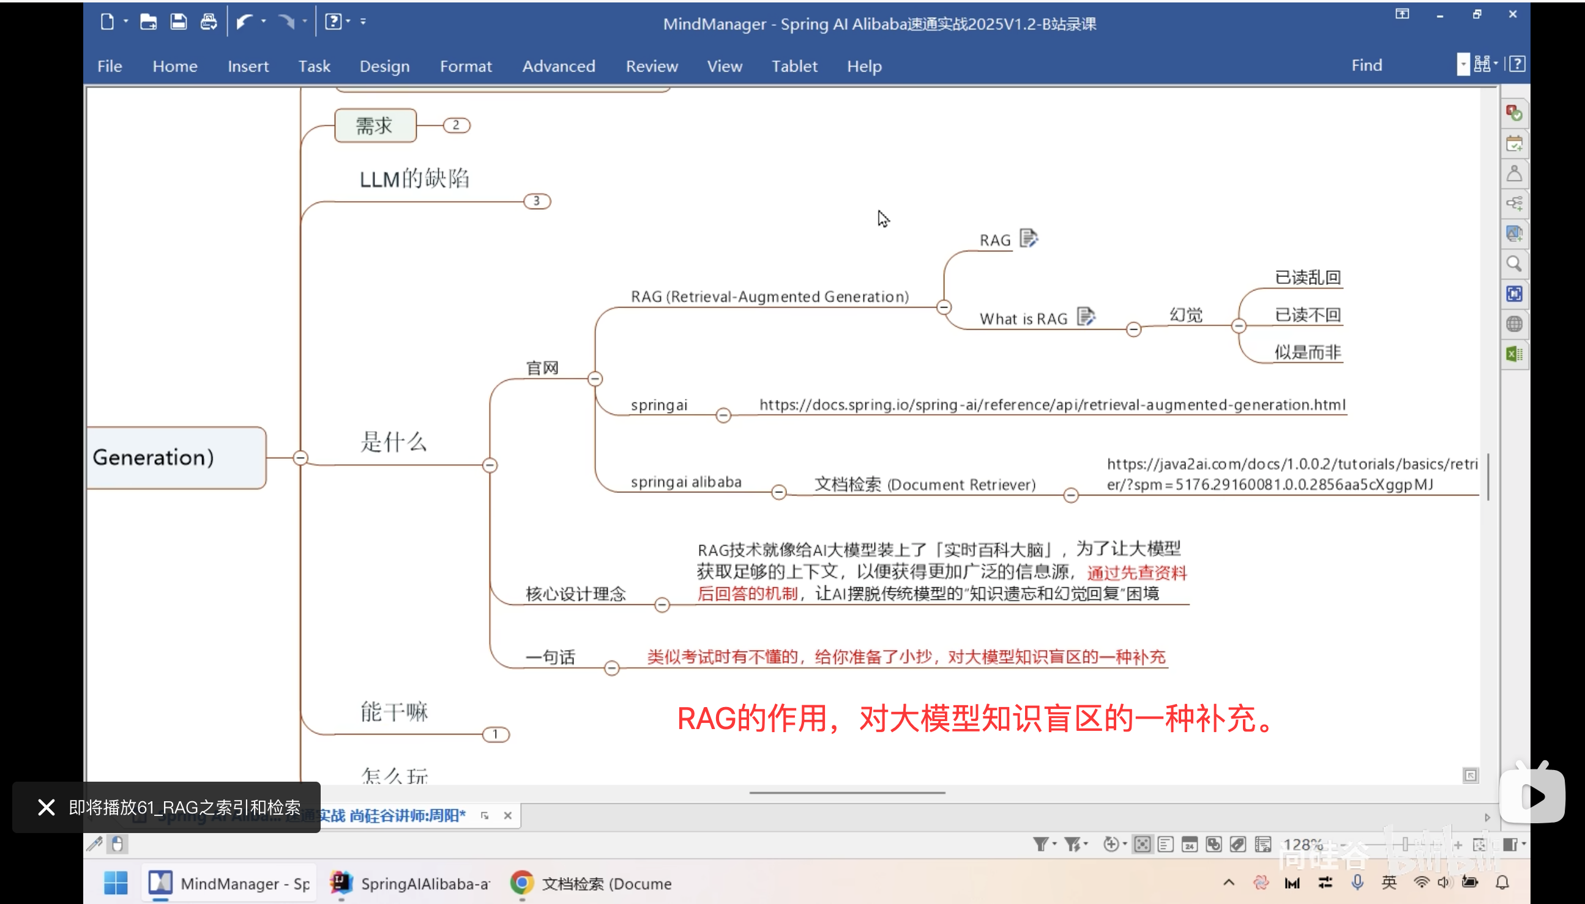Switch to the Design ribbon tab
The width and height of the screenshot is (1585, 904).
coord(384,66)
